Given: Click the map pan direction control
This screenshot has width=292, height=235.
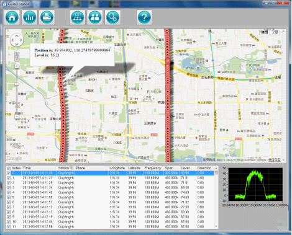Looking at the screenshot, I should click(x=17, y=40).
